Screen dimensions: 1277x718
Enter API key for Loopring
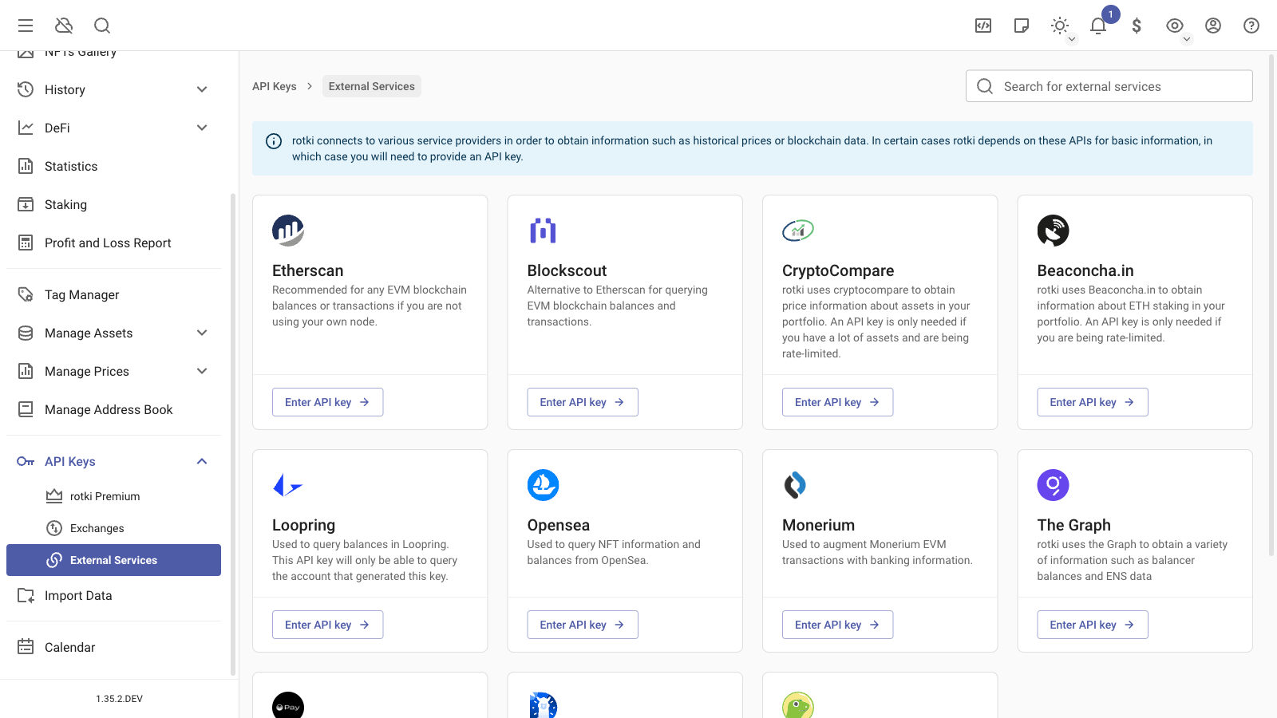coord(327,625)
